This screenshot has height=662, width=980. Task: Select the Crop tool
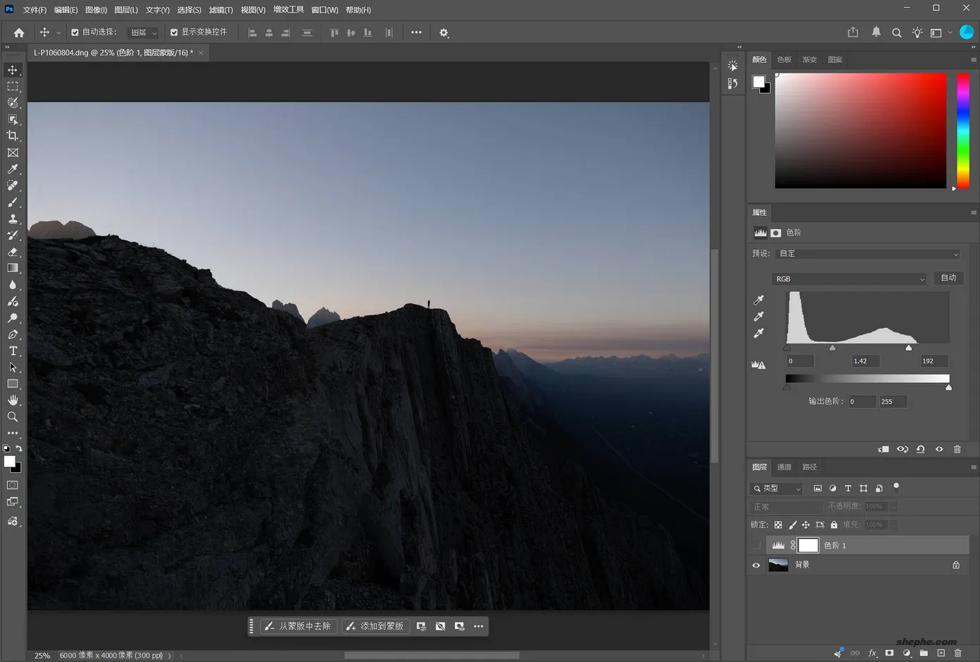click(x=13, y=136)
